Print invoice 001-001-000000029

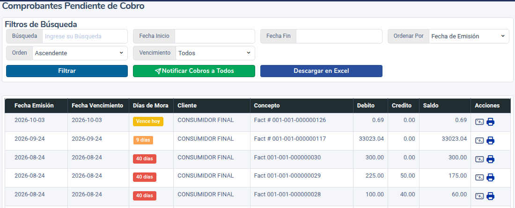point(490,178)
